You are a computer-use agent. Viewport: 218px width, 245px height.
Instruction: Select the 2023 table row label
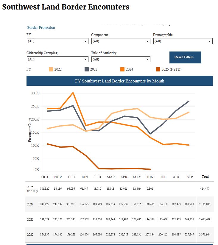(x=30, y=219)
